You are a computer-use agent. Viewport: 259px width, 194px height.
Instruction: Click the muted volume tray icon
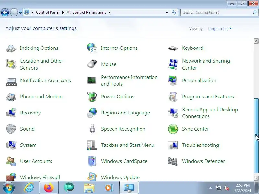coord(226,188)
